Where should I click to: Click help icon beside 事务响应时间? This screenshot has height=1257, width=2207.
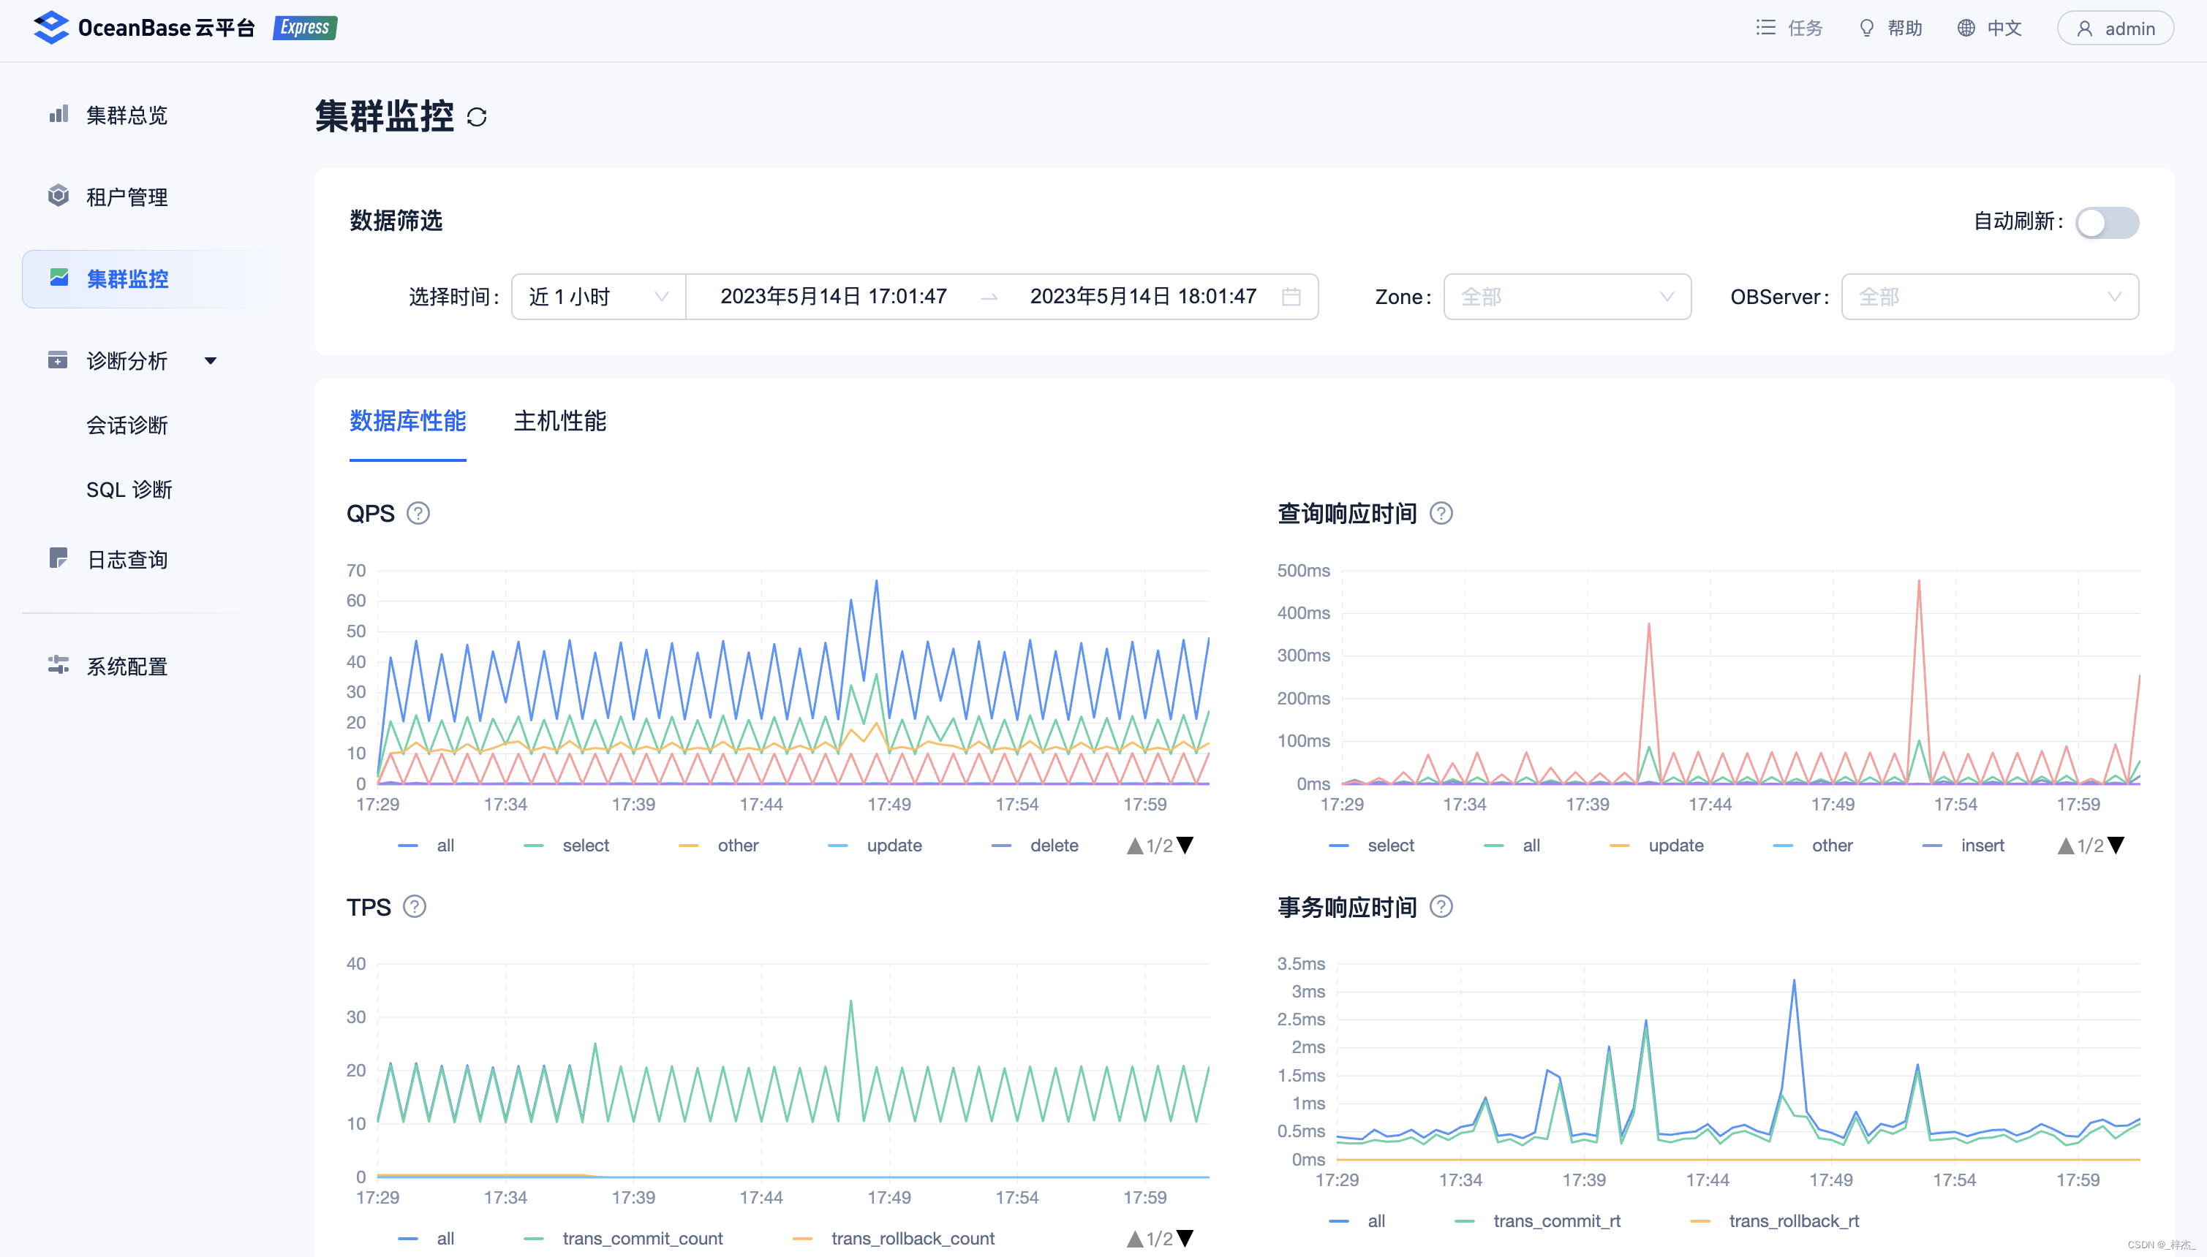click(x=1441, y=908)
